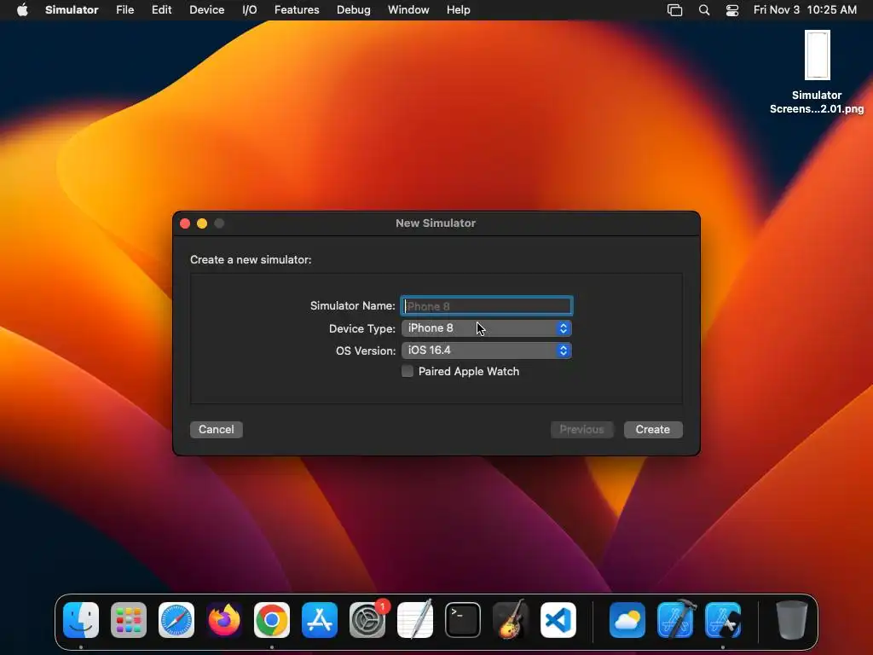Screen dimensions: 873x655
Task: Open the OS Version dropdown showing iOS 16.4
Action: click(487, 351)
